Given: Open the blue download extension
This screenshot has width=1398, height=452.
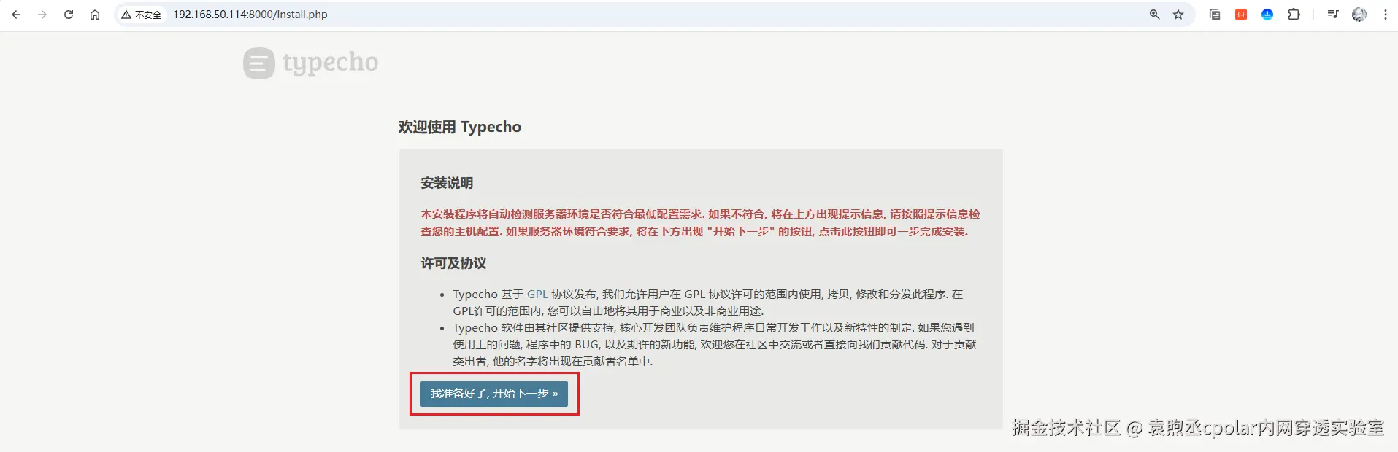Looking at the screenshot, I should [1267, 15].
